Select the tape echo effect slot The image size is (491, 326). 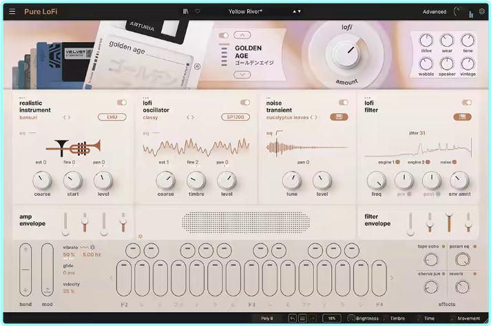tap(431, 260)
